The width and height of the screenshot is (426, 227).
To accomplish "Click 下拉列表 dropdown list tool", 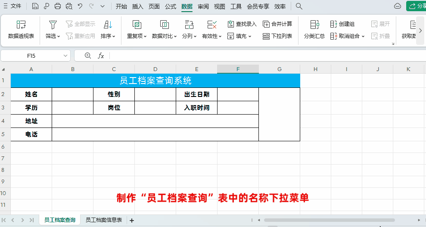I will (277, 36).
